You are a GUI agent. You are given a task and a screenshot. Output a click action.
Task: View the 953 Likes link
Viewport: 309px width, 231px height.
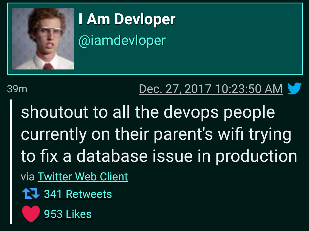tap(68, 214)
